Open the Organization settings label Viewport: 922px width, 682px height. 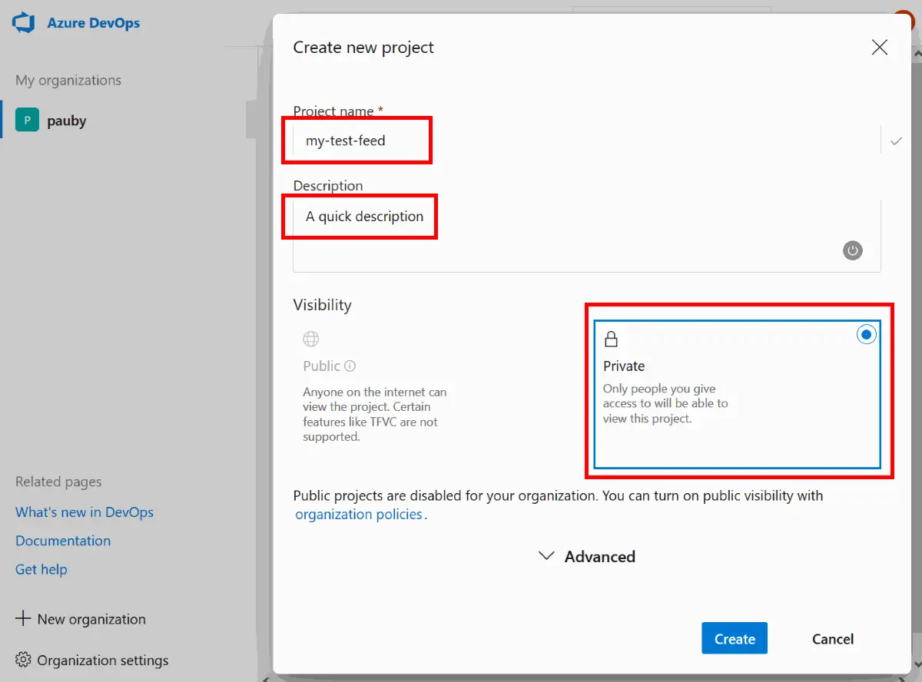point(103,660)
